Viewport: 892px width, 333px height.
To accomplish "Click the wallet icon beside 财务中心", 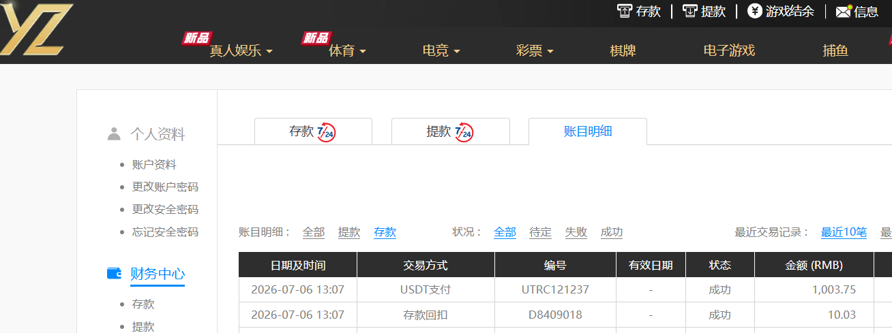I will click(x=114, y=274).
